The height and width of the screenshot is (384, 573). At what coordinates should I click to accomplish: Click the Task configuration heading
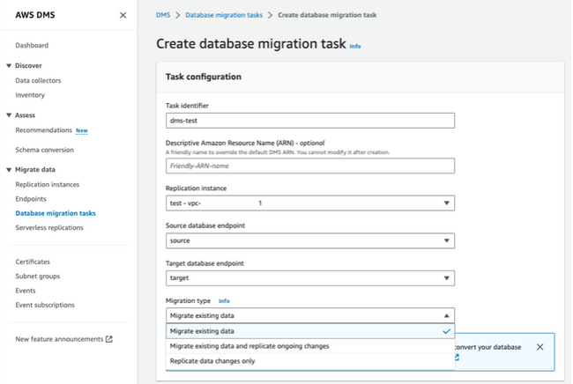pyautogui.click(x=204, y=77)
